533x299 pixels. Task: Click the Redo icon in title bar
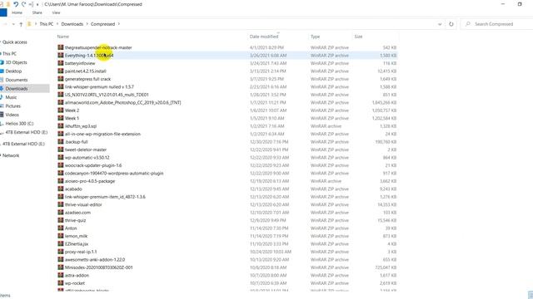coord(23,4)
